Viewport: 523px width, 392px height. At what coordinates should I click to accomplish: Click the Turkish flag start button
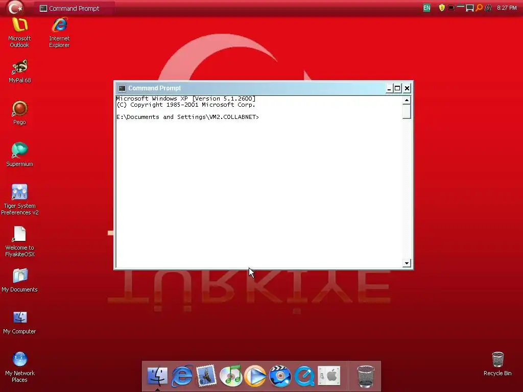(x=15, y=8)
